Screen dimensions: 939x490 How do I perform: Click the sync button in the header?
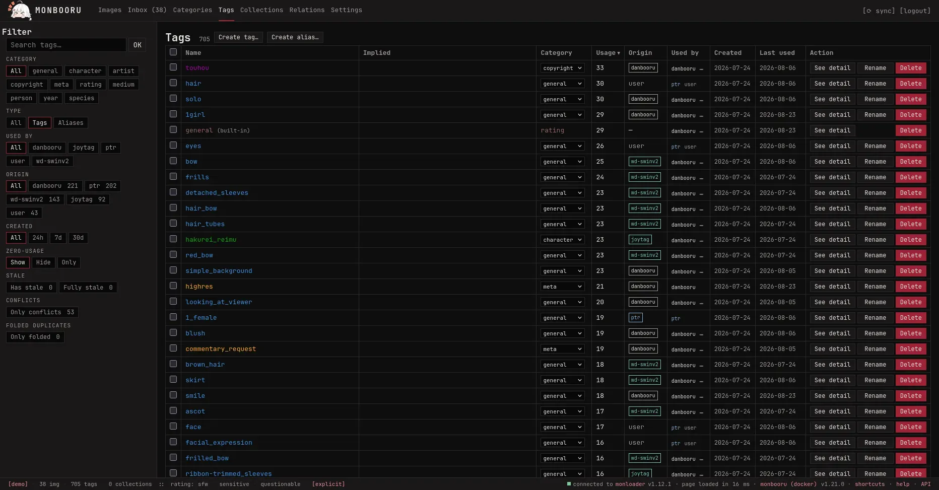click(879, 11)
